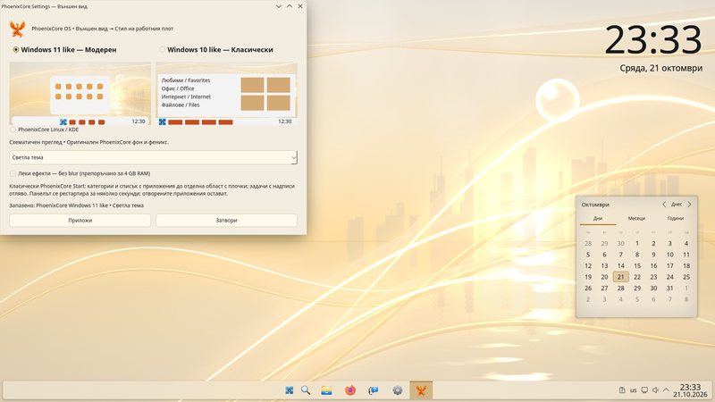Click the Затвори button
Image resolution: width=715 pixels, height=402 pixels.
click(x=227, y=220)
